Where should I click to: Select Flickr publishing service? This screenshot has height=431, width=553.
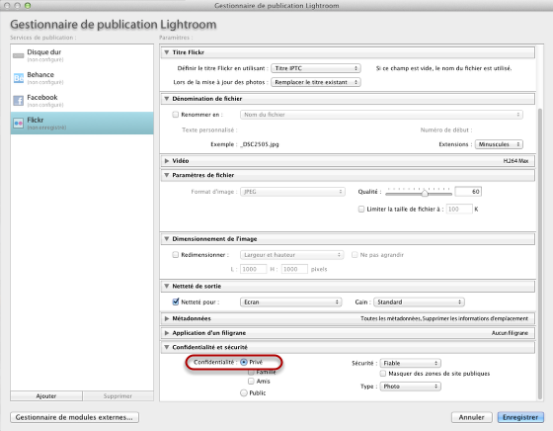(82, 124)
